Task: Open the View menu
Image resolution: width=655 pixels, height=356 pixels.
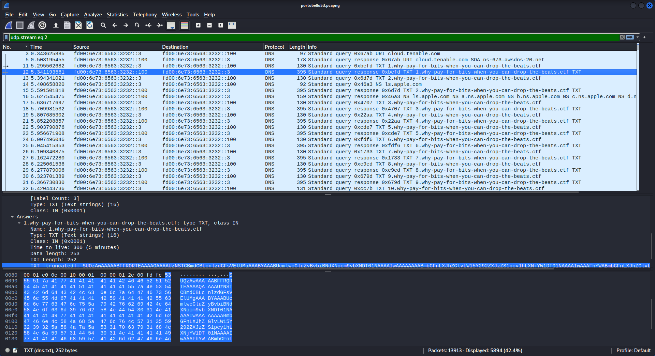Action: tap(38, 15)
